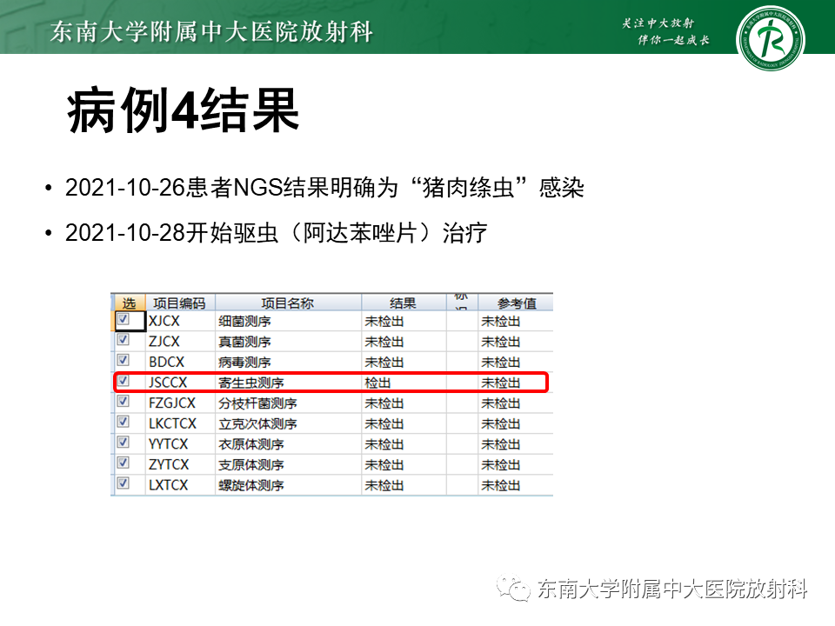Click the 螺旋体测序 item name
Viewport: 835px width, 626px height.
(x=250, y=485)
